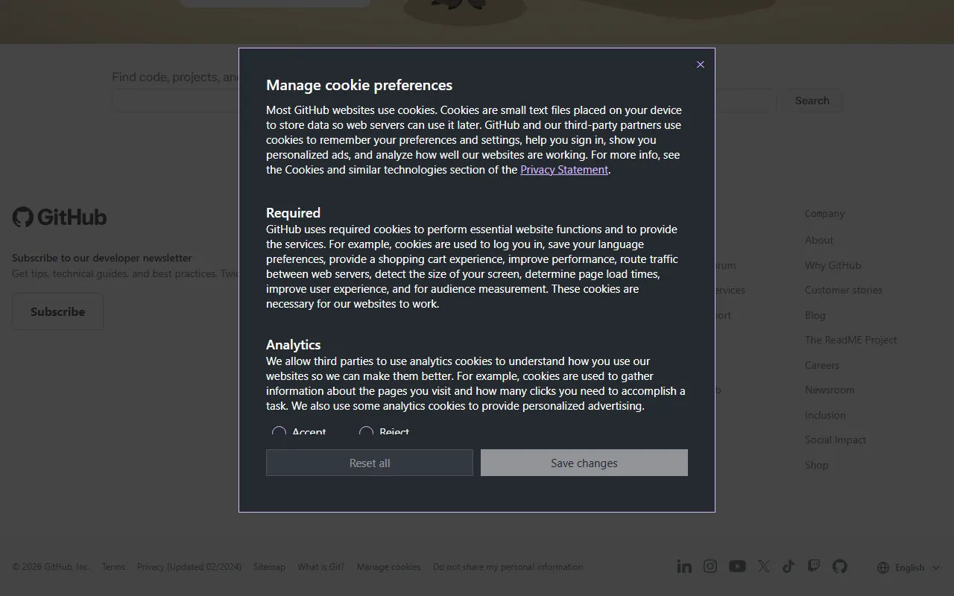This screenshot has height=596, width=954.
Task: Close the cookie preferences dialog
Action: (x=700, y=65)
